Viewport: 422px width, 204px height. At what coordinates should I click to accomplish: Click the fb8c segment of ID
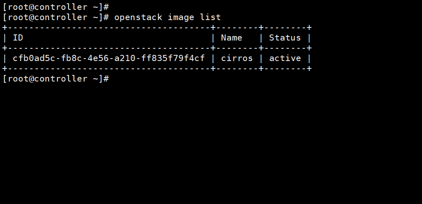pos(71,58)
